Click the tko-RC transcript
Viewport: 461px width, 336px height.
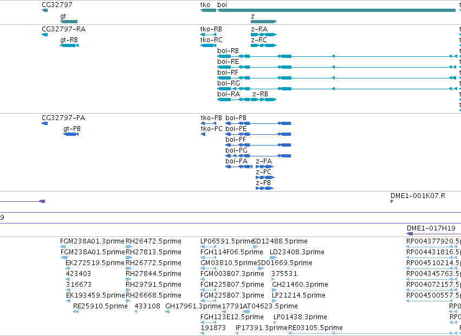[x=208, y=45]
